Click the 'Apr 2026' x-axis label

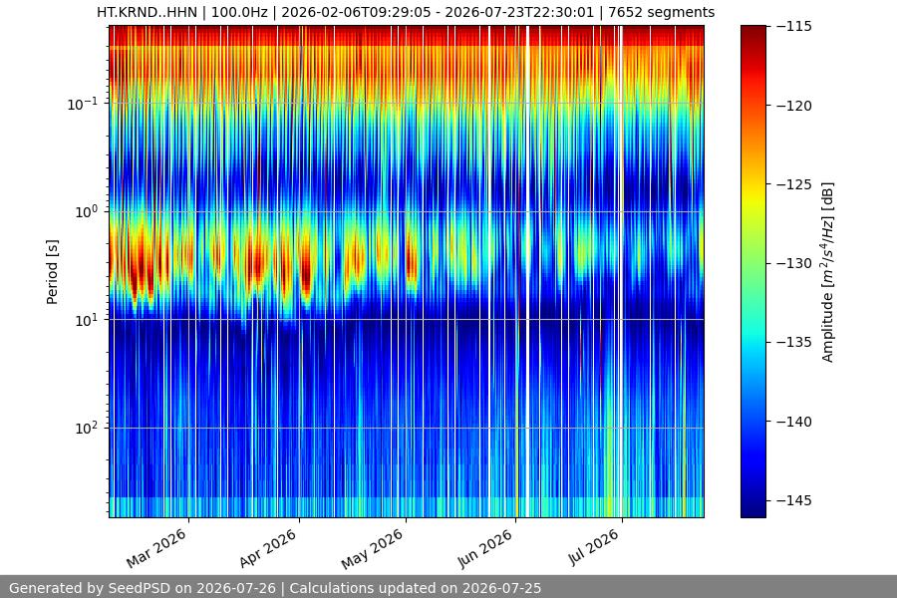click(x=268, y=548)
